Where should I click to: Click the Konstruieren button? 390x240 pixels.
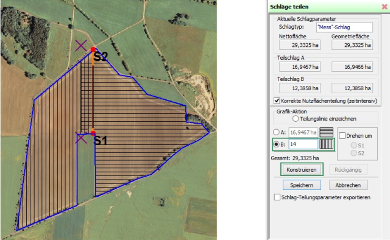point(302,169)
